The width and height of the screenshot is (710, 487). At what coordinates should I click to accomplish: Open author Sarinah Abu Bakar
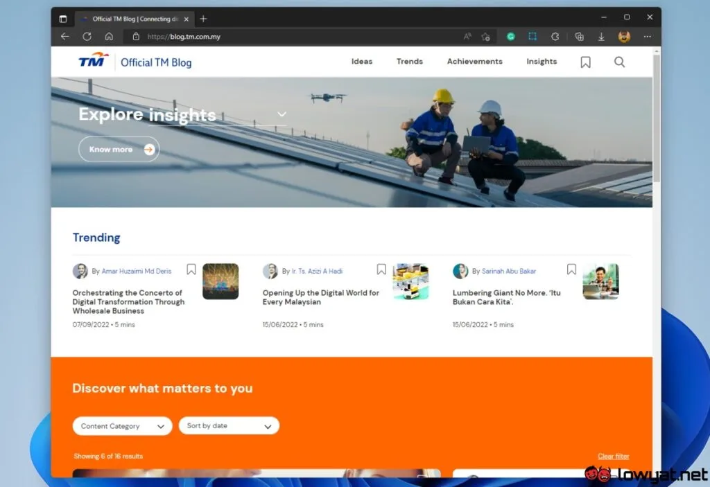pyautogui.click(x=508, y=271)
